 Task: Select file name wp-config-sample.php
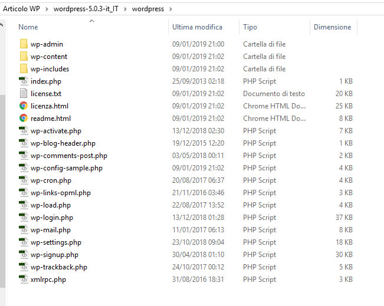point(67,168)
